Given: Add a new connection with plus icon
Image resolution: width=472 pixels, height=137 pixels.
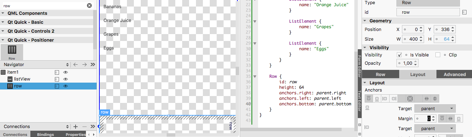Looking at the screenshot, I should 76,127.
